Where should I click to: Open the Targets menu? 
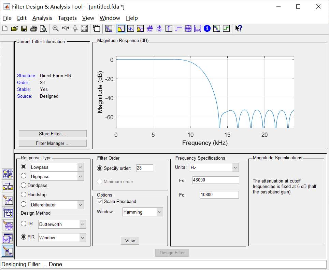click(67, 18)
